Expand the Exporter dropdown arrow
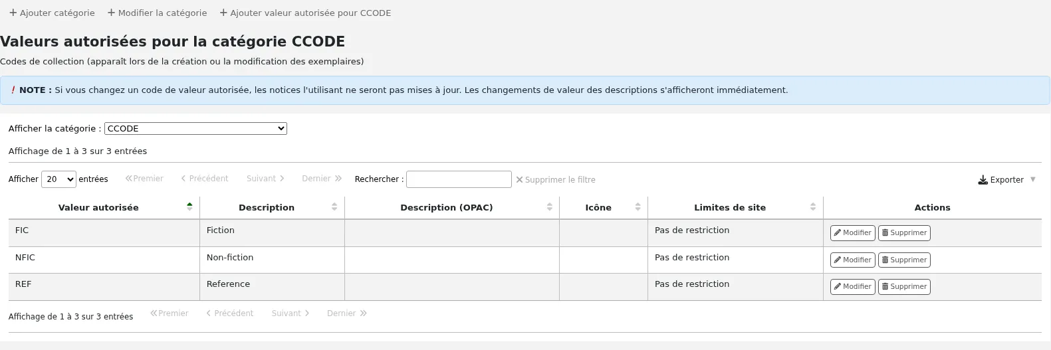 pyautogui.click(x=1033, y=179)
